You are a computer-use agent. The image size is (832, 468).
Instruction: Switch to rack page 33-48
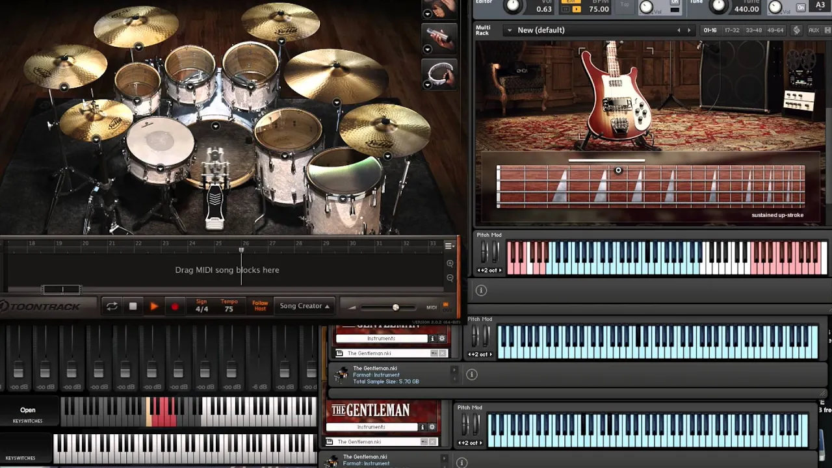754,30
